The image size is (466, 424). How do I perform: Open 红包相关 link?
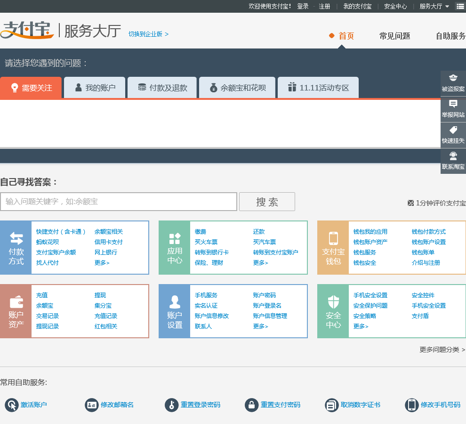106,326
